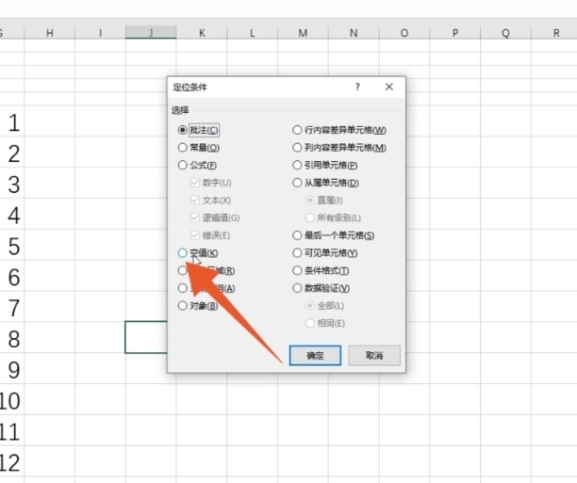The image size is (577, 483).
Task: Pick the 空值 radio option
Action: [x=183, y=252]
